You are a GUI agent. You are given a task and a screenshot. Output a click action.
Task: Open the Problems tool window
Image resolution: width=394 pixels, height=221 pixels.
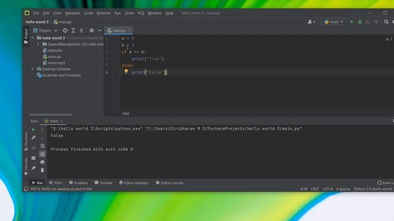point(79,183)
